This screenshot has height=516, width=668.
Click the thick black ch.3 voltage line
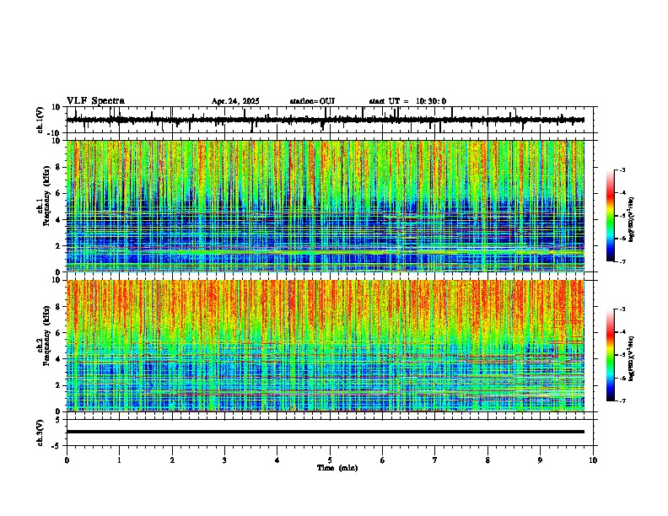pyautogui.click(x=326, y=432)
